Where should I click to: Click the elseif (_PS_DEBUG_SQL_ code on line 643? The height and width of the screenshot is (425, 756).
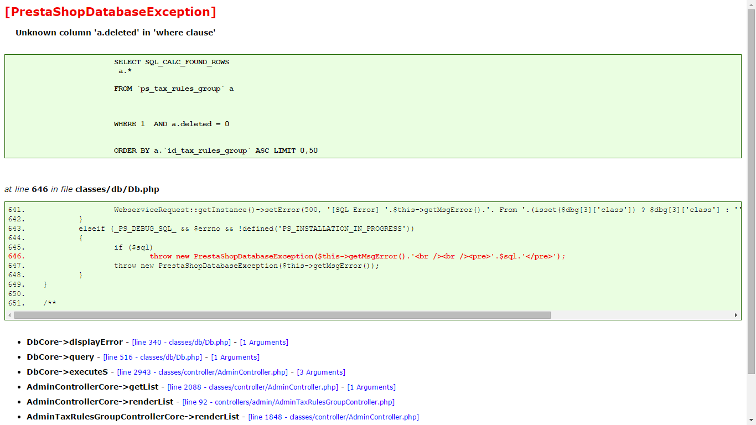(246, 229)
